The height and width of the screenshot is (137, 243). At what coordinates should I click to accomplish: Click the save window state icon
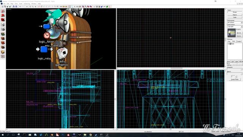tap(16, 6)
